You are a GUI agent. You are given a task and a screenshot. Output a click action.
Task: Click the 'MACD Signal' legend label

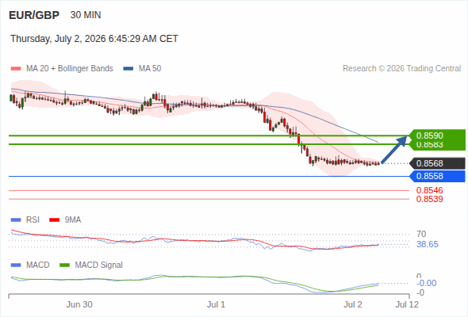99,265
